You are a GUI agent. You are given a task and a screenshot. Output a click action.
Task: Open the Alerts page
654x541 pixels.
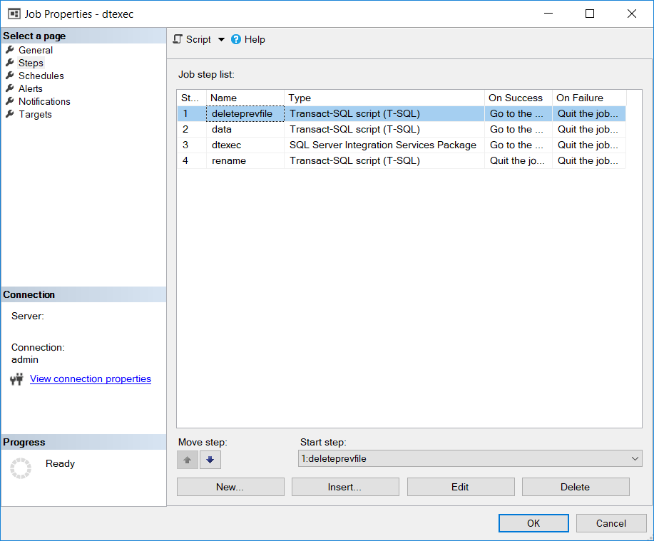pos(30,88)
